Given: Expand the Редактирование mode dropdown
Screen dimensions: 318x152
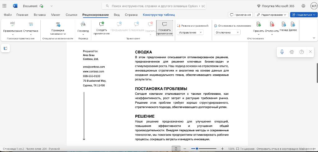Looking at the screenshot, I should [x=271, y=15].
